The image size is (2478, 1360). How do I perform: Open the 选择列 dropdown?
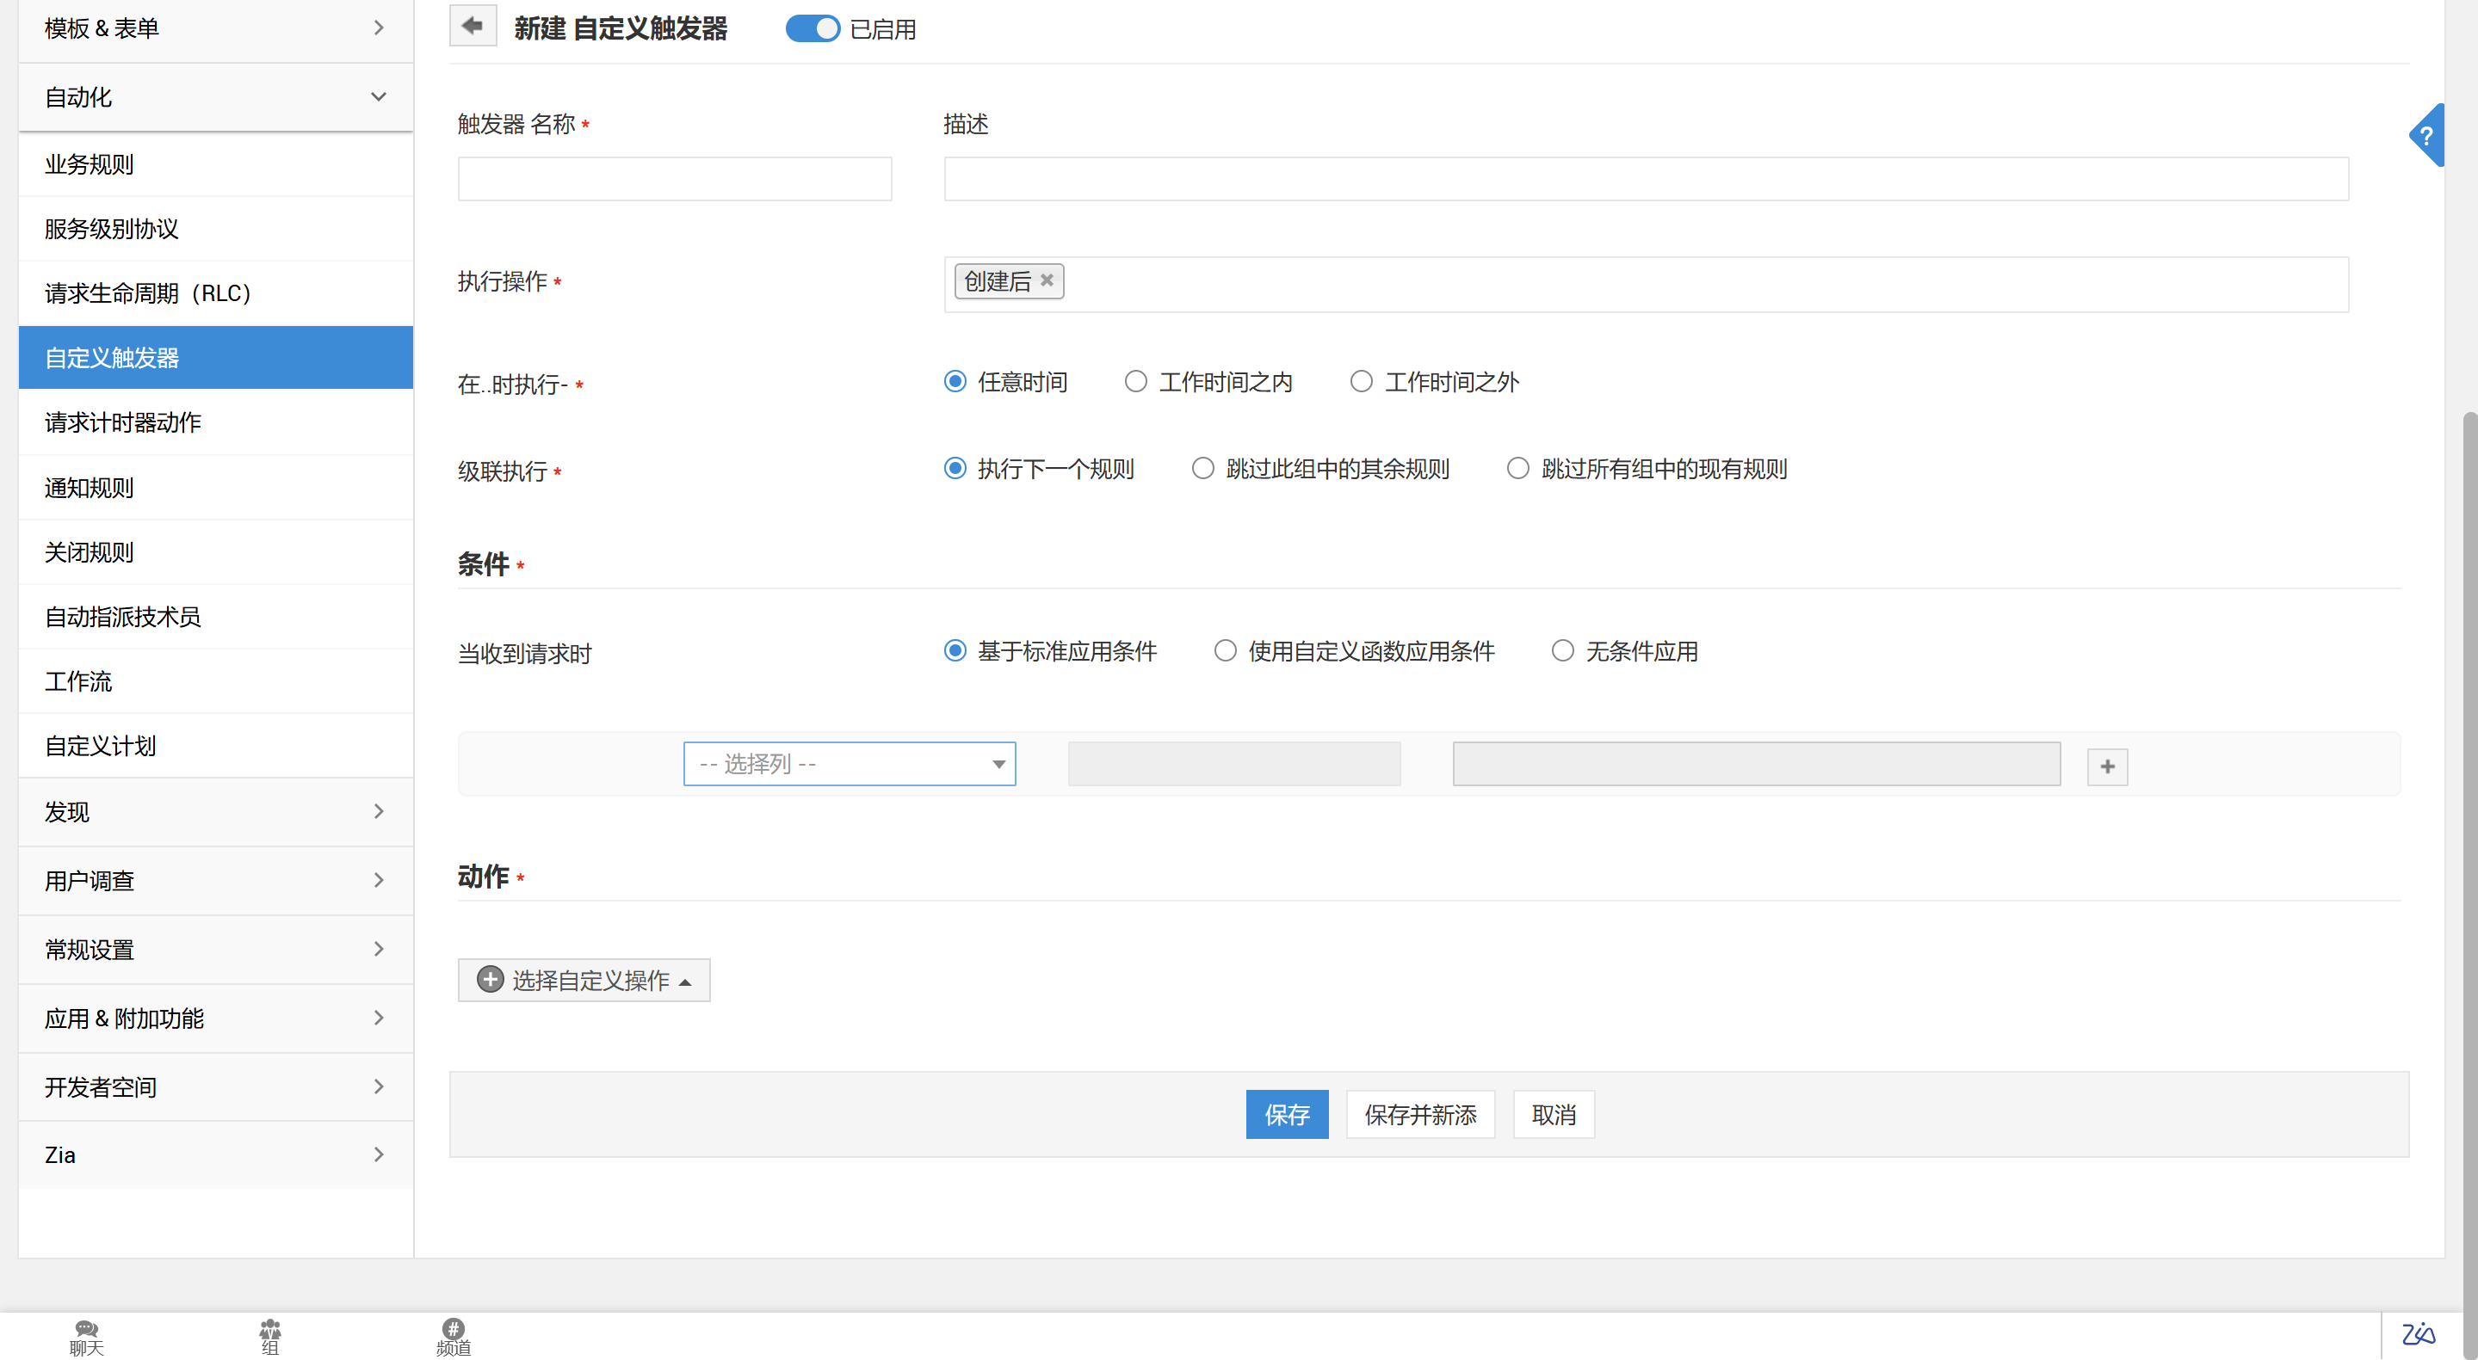(849, 763)
